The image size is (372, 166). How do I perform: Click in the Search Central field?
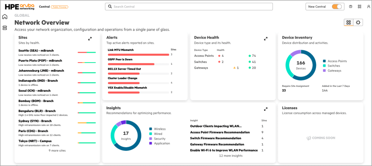coord(189,7)
